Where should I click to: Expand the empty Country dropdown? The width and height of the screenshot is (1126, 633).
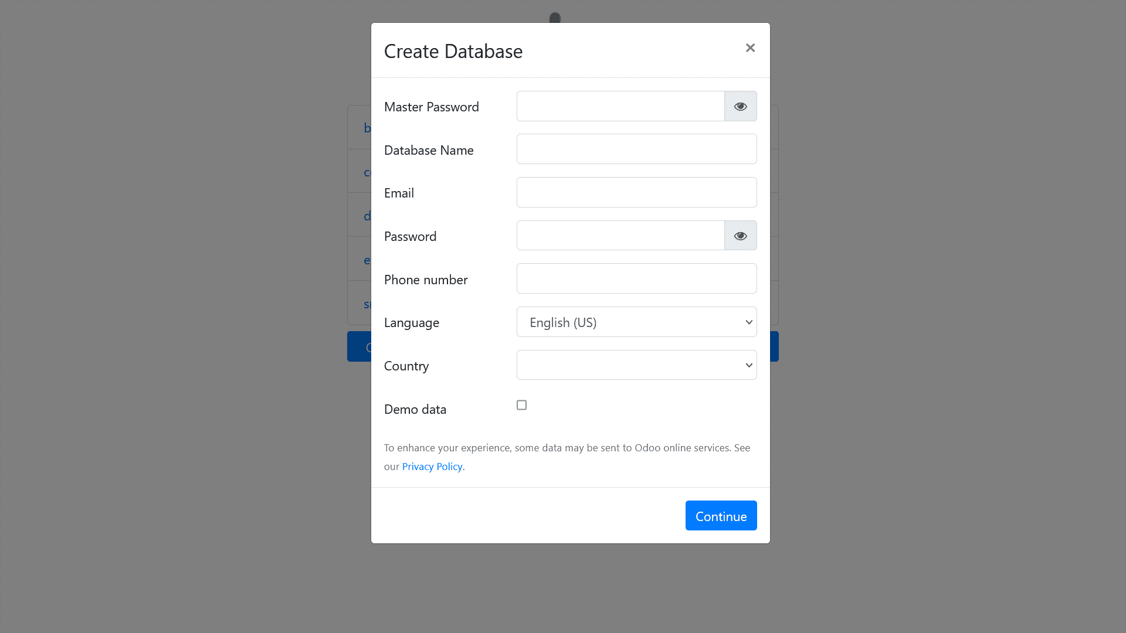tap(636, 365)
